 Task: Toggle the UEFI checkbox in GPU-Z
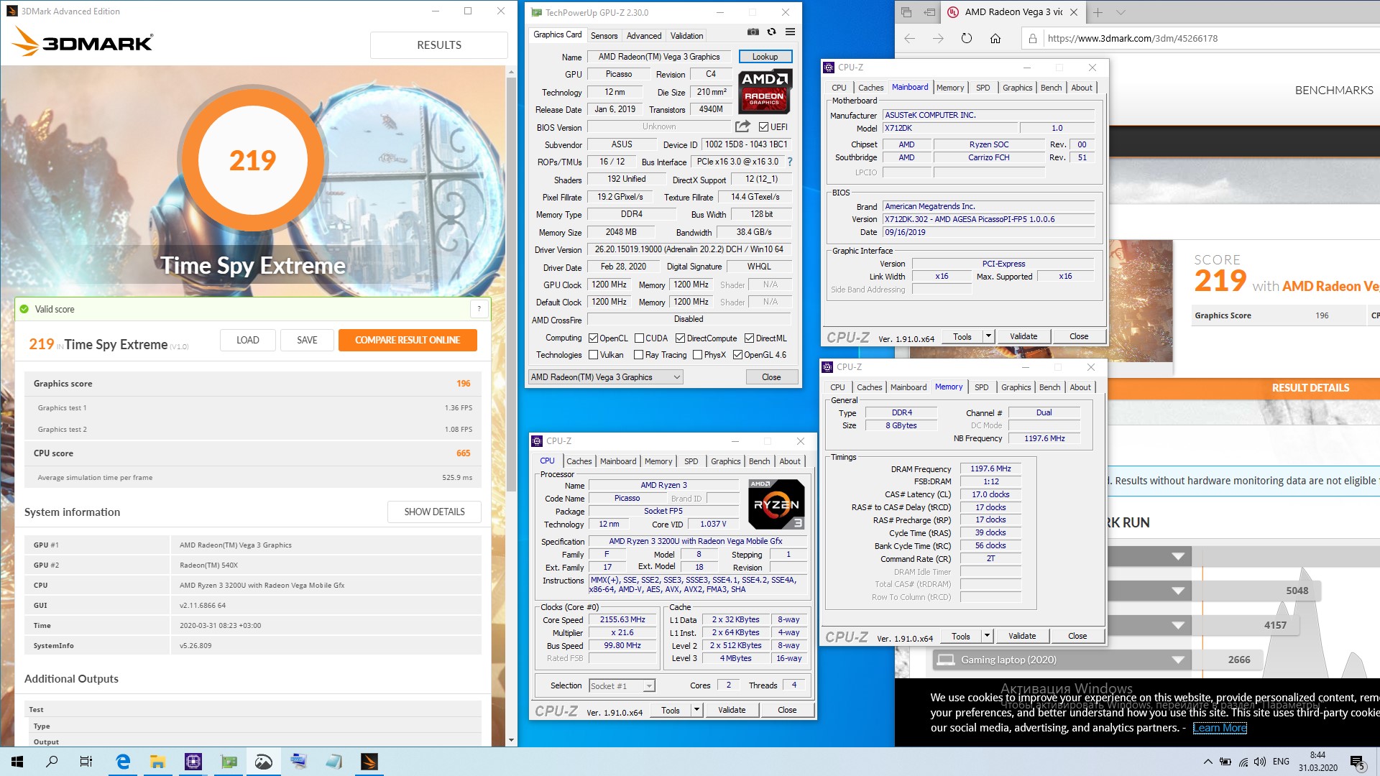tap(764, 127)
